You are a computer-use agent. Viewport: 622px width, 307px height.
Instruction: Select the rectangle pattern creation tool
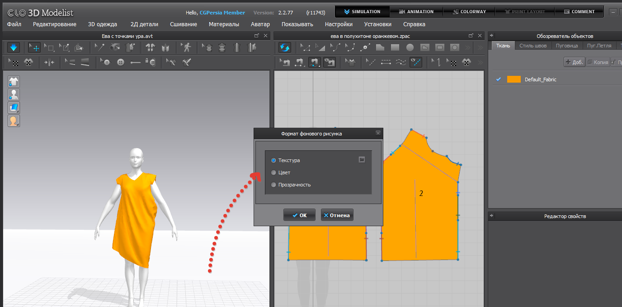pos(395,47)
